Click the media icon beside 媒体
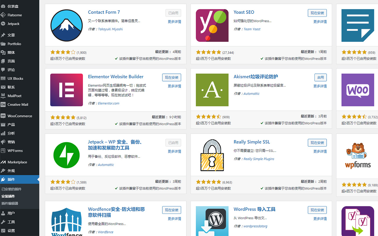This screenshot has width=378, height=236. pos(3,53)
